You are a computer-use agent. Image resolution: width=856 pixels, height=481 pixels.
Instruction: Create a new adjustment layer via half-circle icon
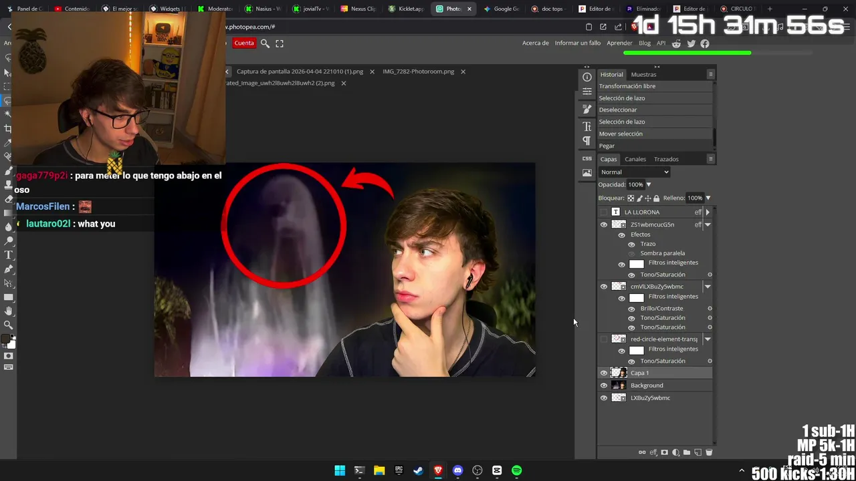point(675,452)
